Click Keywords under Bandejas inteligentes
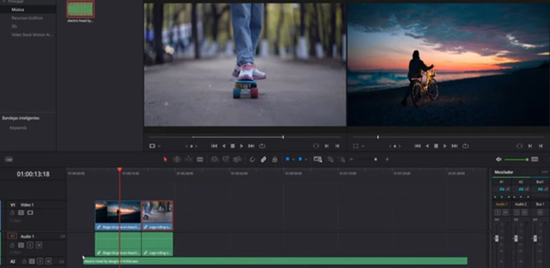550x268 pixels. (x=18, y=128)
